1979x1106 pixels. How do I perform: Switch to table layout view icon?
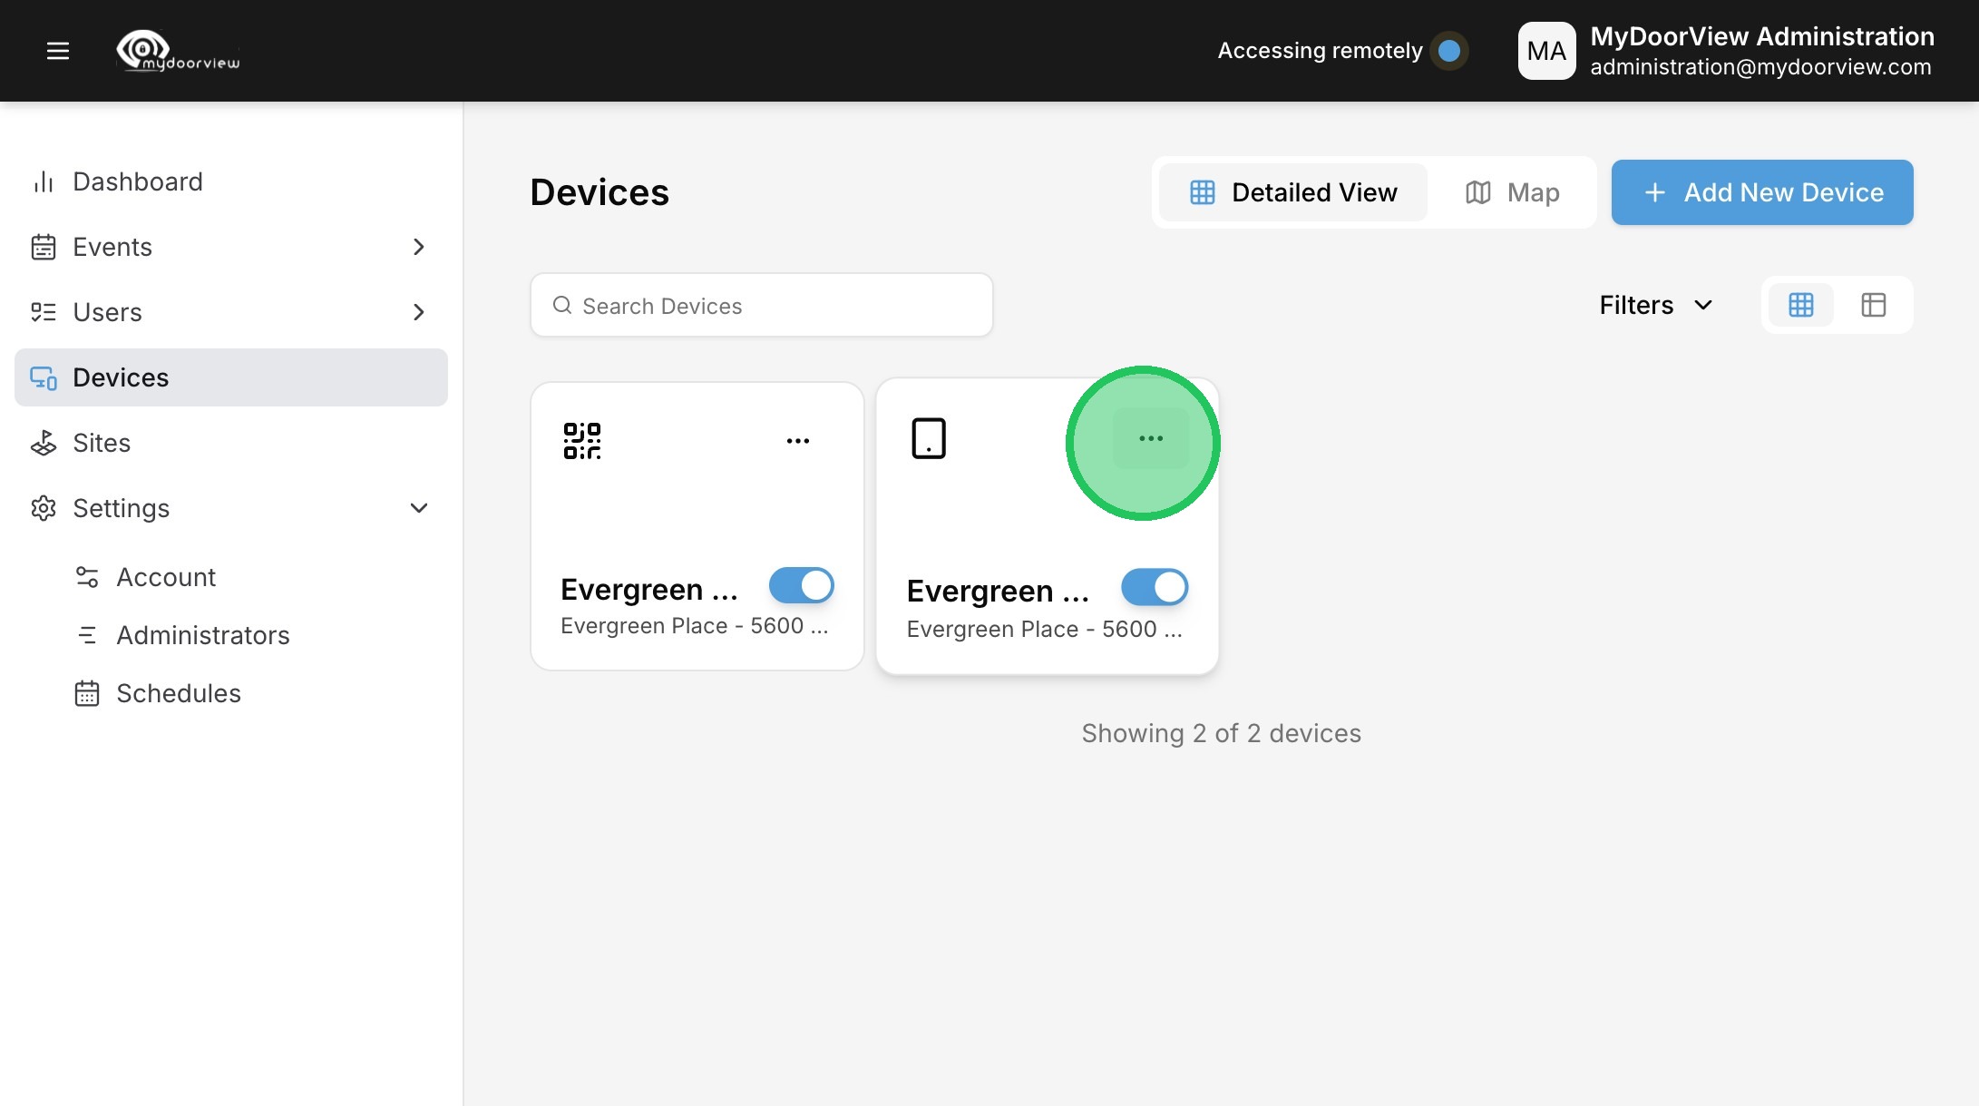[1873, 305]
